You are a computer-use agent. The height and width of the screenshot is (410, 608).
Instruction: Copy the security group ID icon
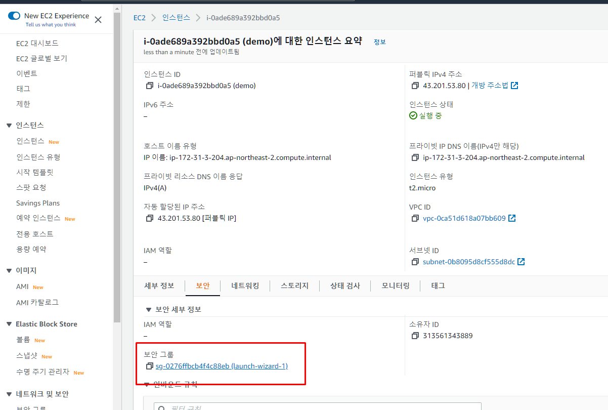(149, 366)
